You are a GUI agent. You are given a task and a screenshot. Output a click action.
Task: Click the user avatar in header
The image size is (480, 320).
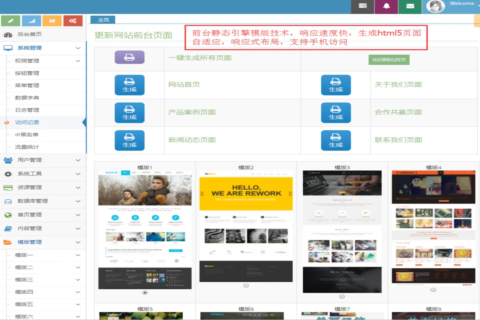[436, 6]
